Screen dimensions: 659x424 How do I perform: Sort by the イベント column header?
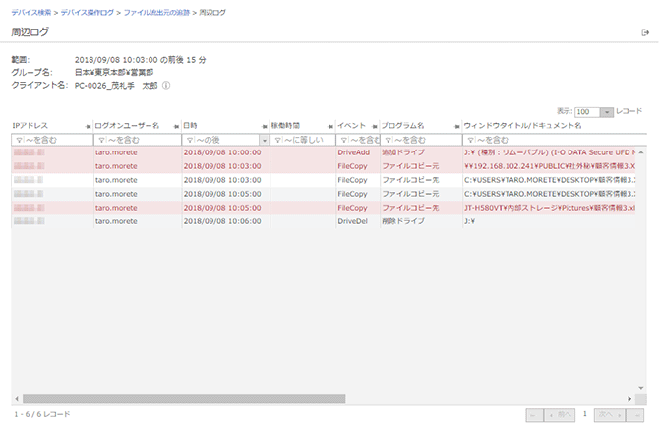point(351,126)
